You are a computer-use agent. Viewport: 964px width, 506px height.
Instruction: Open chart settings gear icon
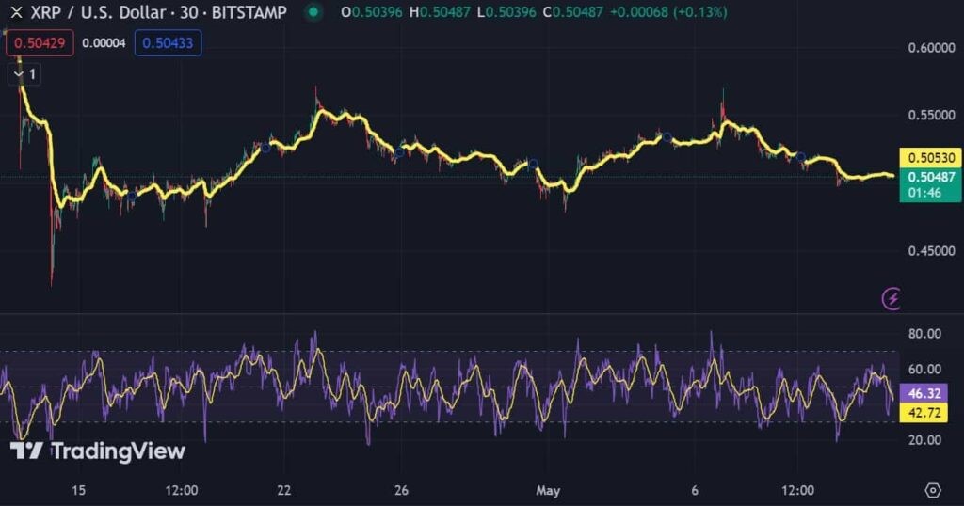(933, 490)
